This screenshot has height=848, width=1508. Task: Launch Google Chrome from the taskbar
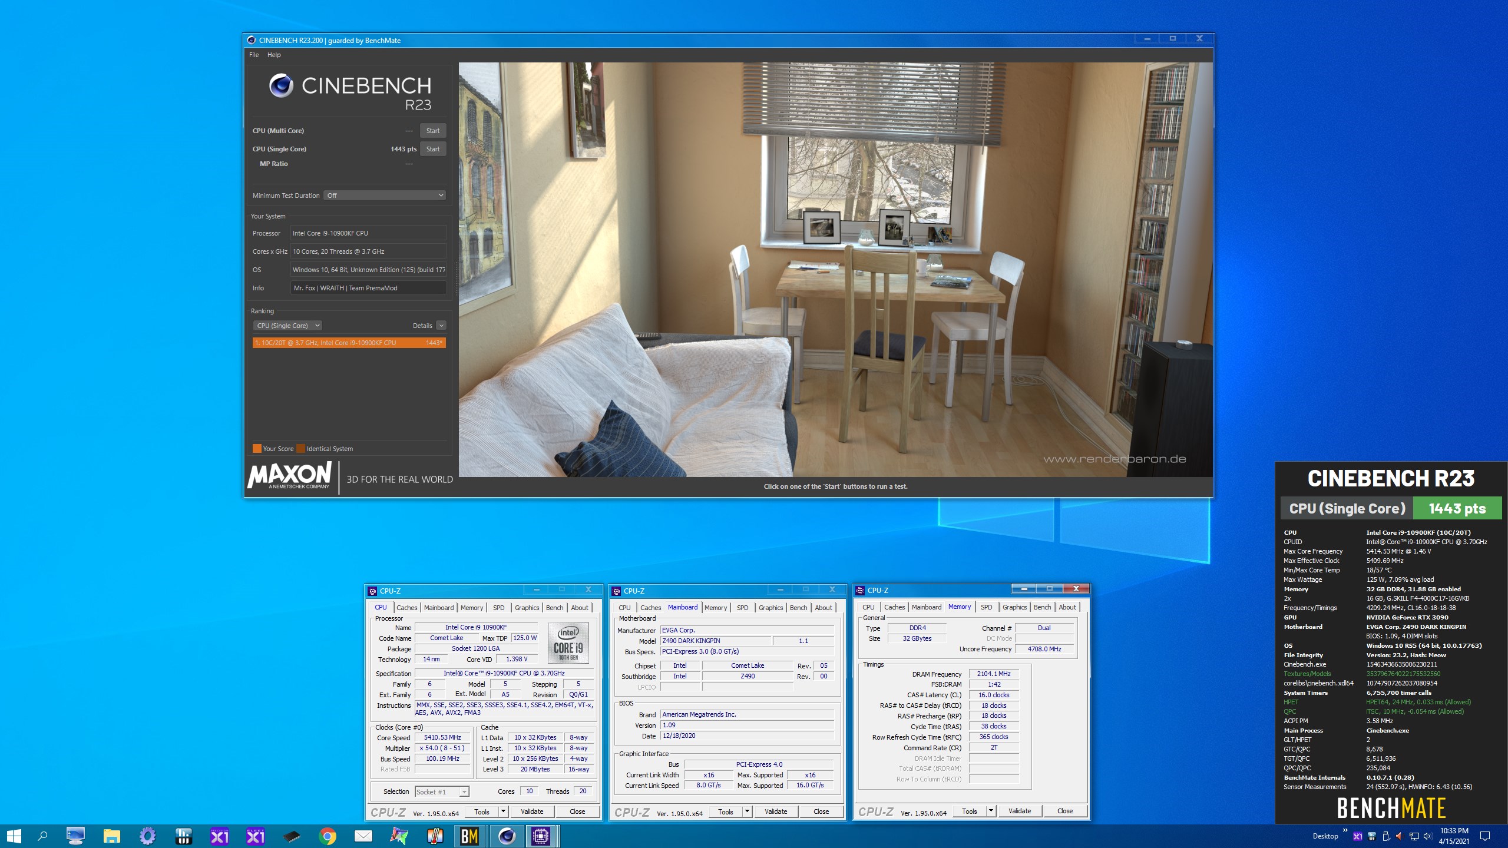pyautogui.click(x=328, y=836)
